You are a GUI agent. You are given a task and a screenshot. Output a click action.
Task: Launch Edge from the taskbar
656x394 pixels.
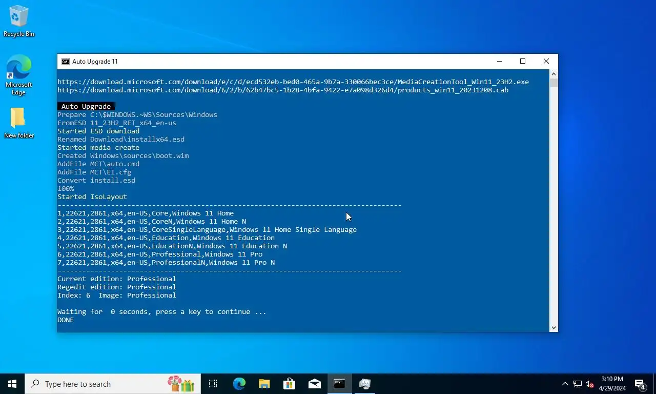[239, 384]
